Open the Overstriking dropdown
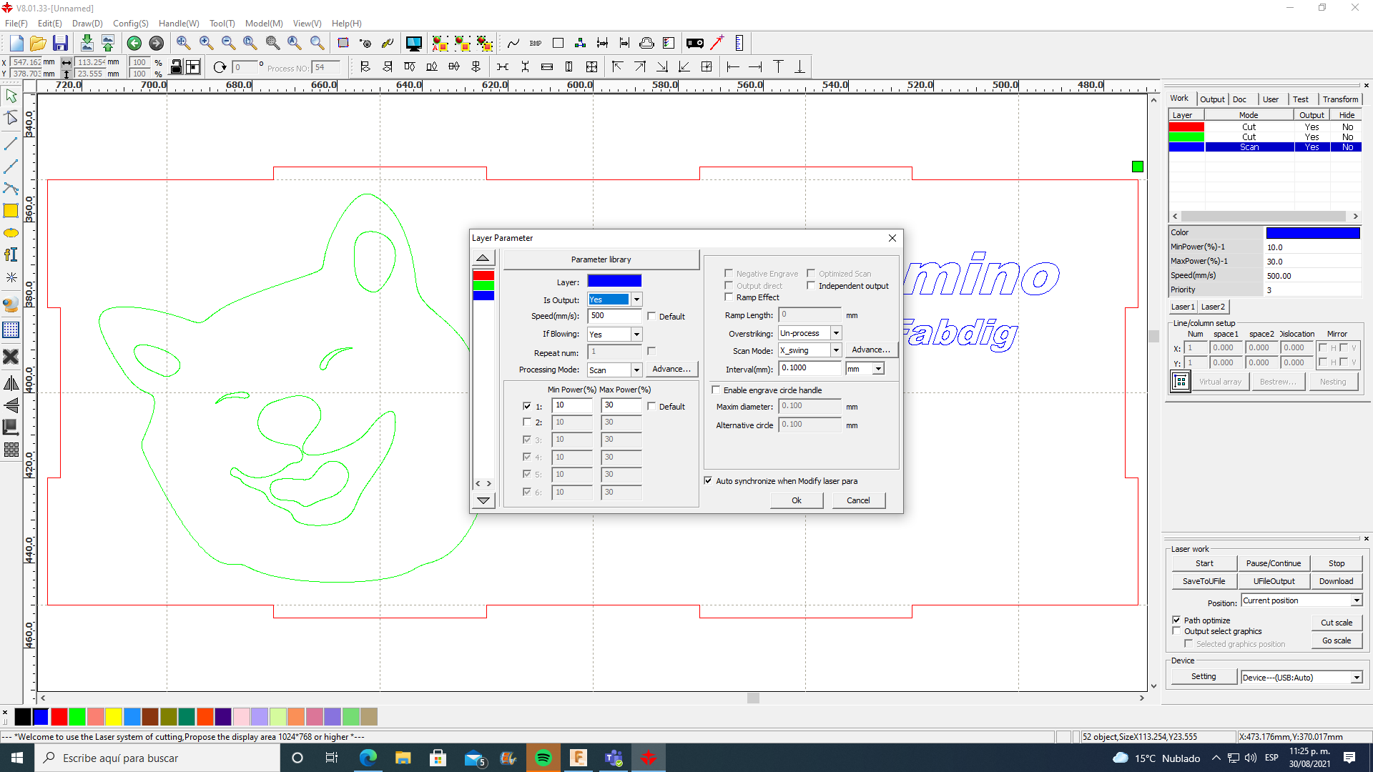This screenshot has width=1373, height=772. pyautogui.click(x=835, y=333)
